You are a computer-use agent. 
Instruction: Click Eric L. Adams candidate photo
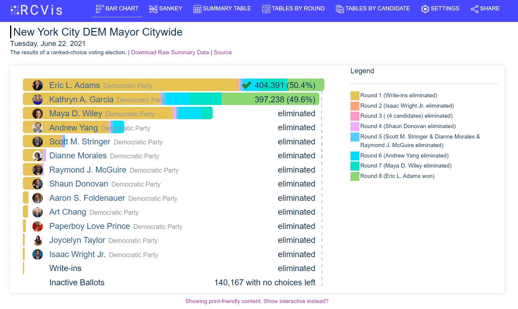coord(37,85)
